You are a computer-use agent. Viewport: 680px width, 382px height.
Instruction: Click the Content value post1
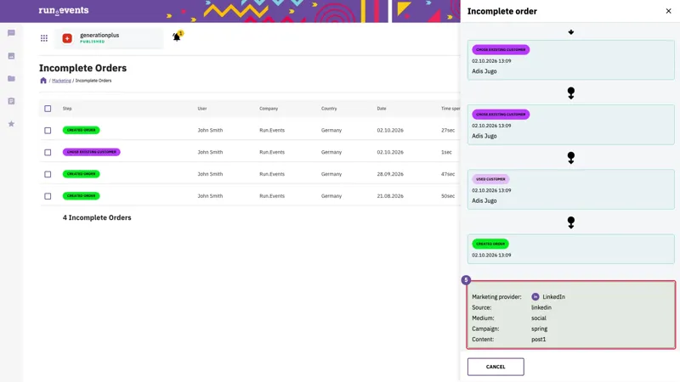[539, 339]
